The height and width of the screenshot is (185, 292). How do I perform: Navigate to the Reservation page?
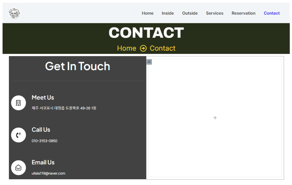click(243, 13)
